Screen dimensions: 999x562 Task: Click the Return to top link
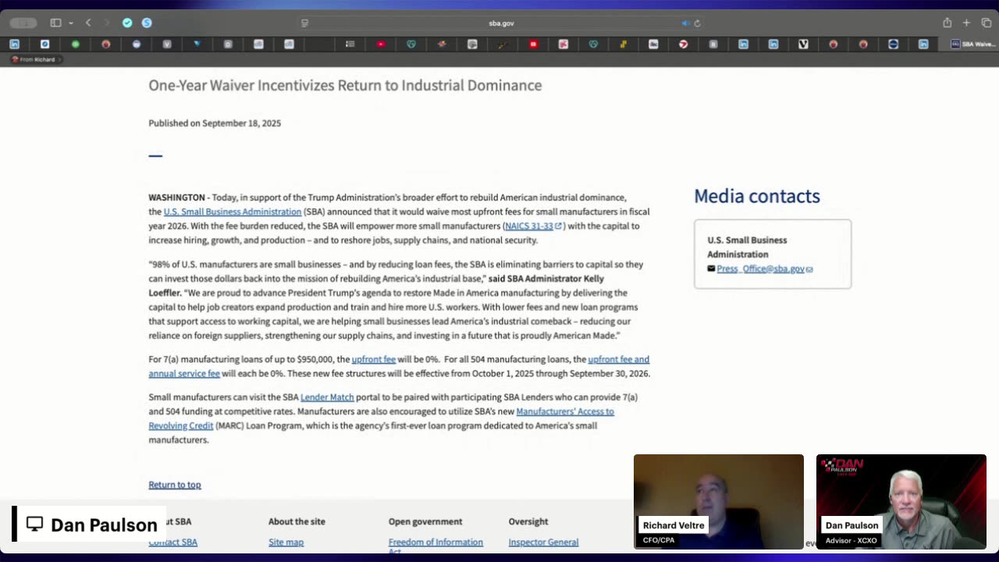[x=175, y=485]
